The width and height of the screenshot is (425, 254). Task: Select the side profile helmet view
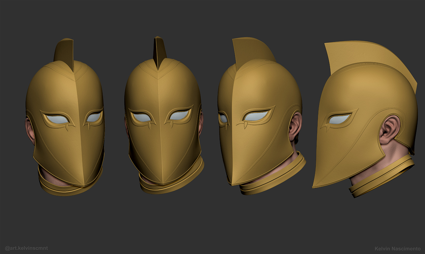(365, 119)
